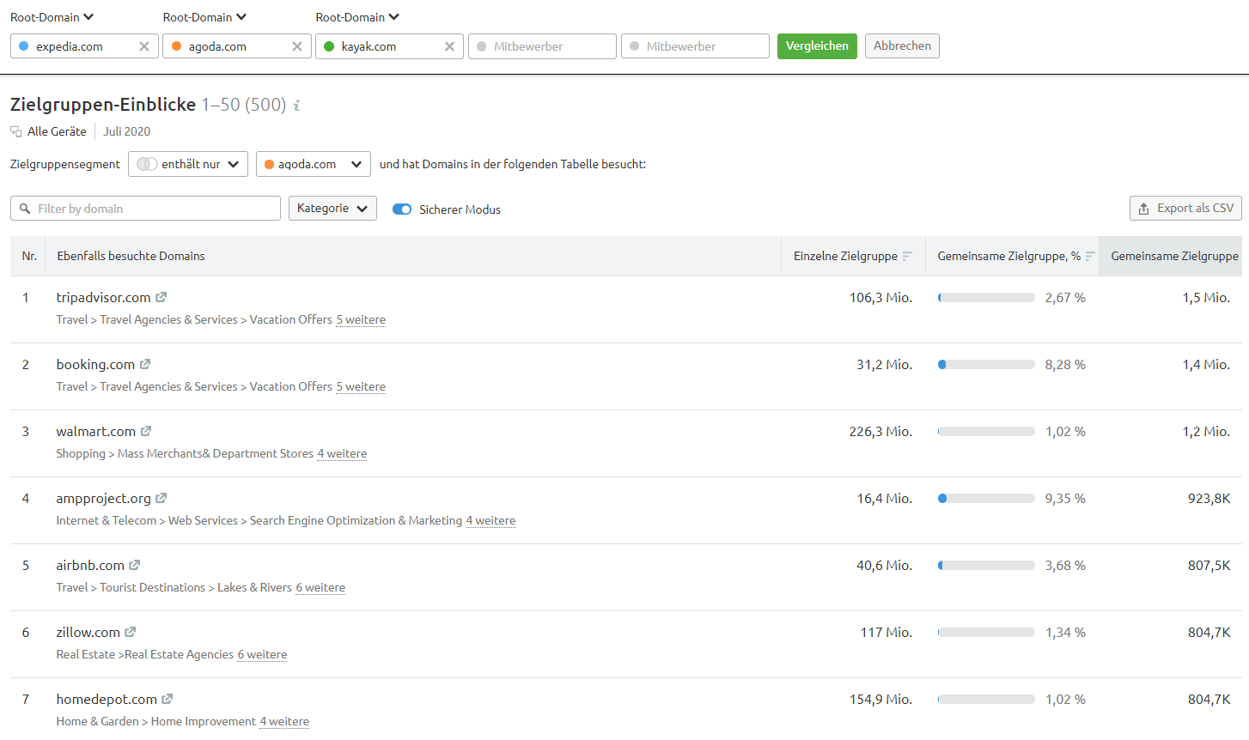Click ampproject.org 9,35 % progress bar

[x=986, y=499]
